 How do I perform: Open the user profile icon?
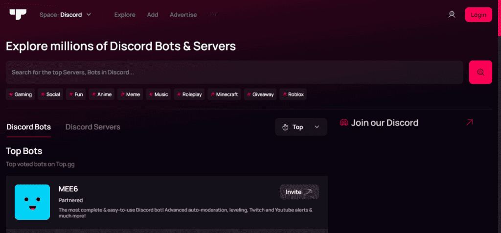452,15
